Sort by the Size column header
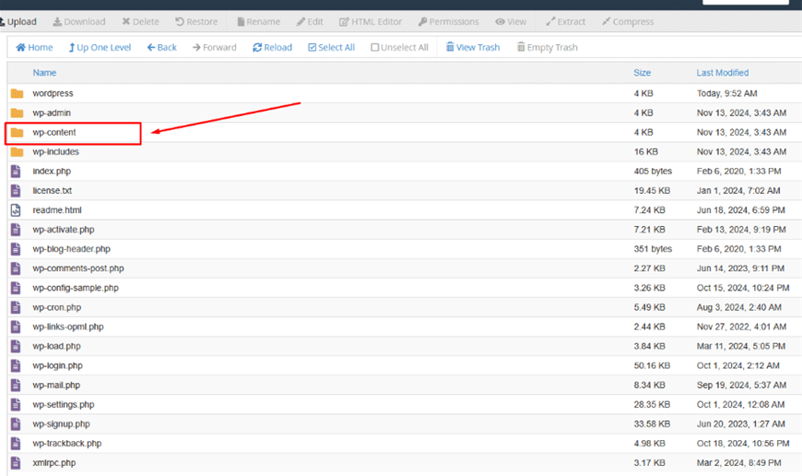This screenshot has height=476, width=802. (643, 73)
